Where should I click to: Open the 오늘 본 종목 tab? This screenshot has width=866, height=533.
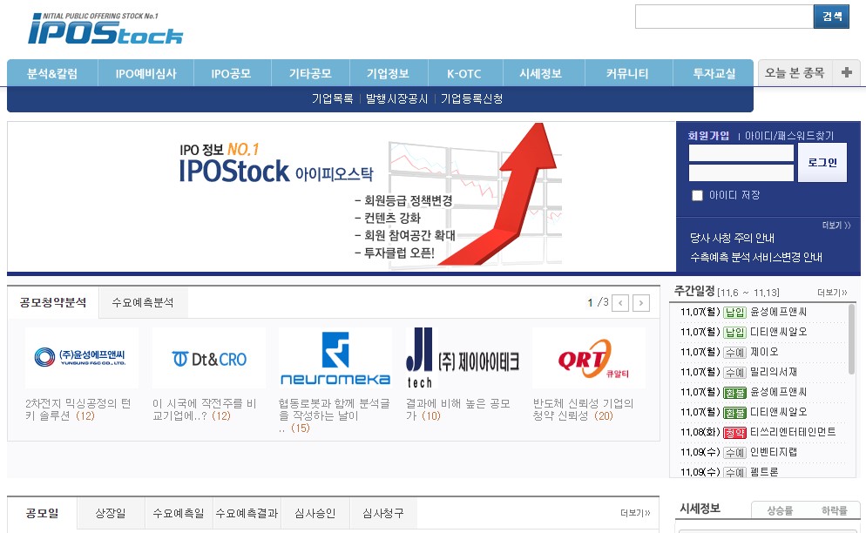(795, 72)
